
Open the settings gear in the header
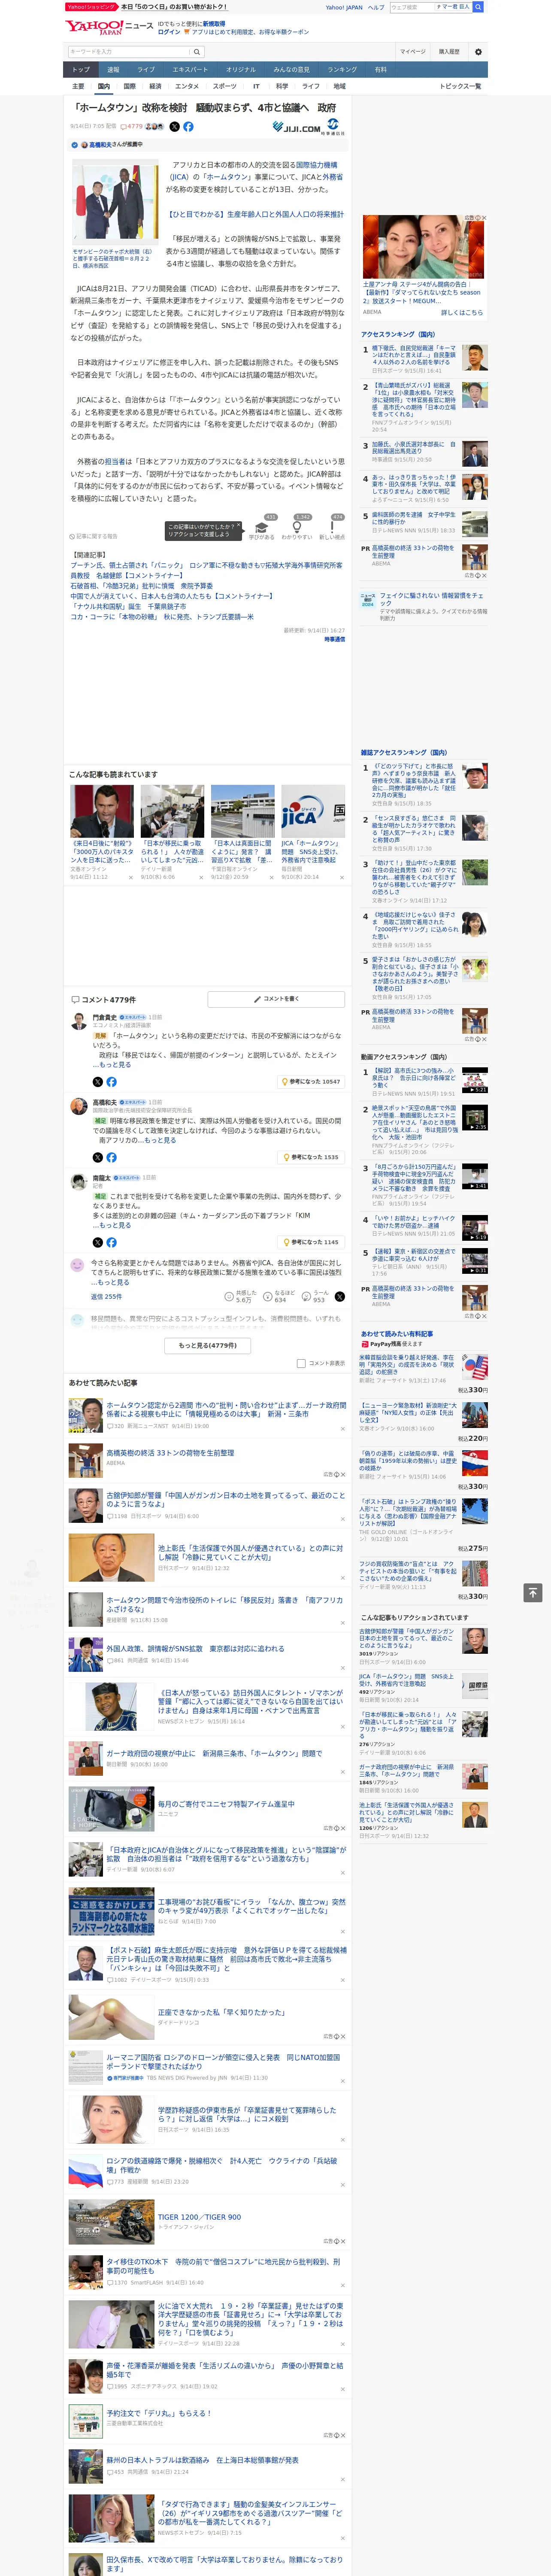[x=478, y=51]
